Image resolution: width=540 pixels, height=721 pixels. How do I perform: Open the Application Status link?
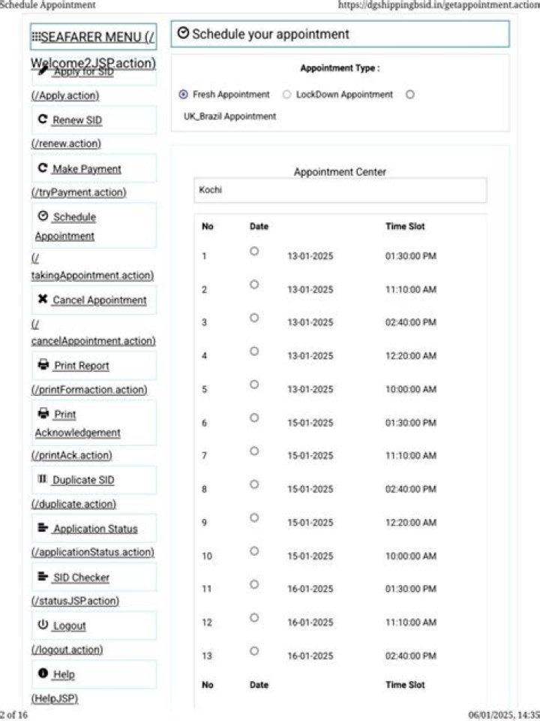[95, 529]
